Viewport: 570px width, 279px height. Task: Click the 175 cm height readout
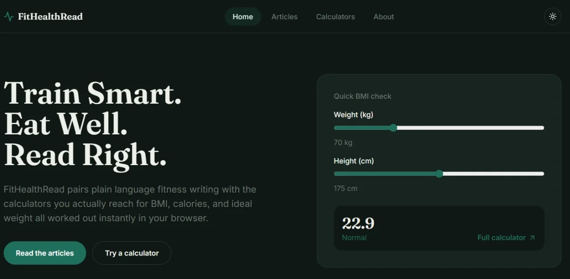pyautogui.click(x=346, y=188)
